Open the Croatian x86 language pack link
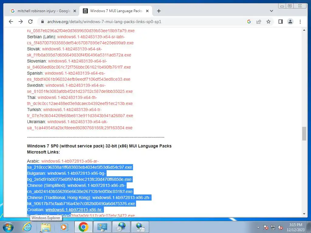This screenshot has width=311, height=233. point(74,210)
